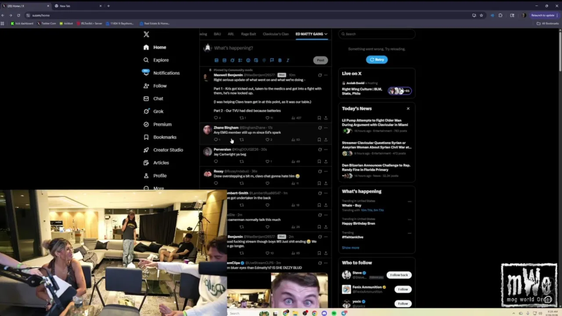Schedule the post with calendar icon

coord(256,60)
